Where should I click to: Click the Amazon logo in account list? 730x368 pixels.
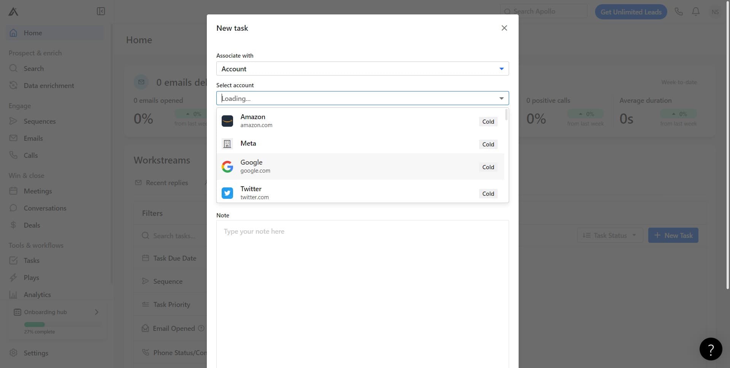pyautogui.click(x=227, y=121)
